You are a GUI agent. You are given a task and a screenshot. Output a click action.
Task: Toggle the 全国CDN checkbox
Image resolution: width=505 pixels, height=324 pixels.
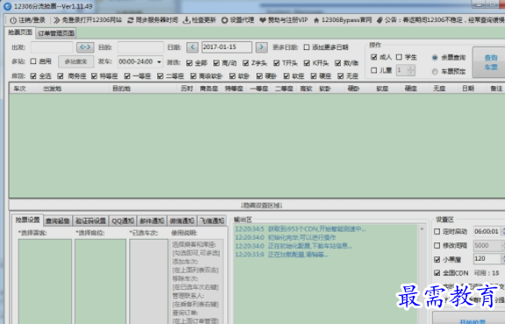coord(437,273)
